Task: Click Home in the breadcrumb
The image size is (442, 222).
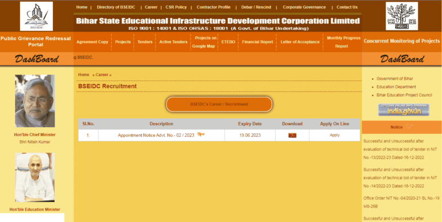Action: 83,75
